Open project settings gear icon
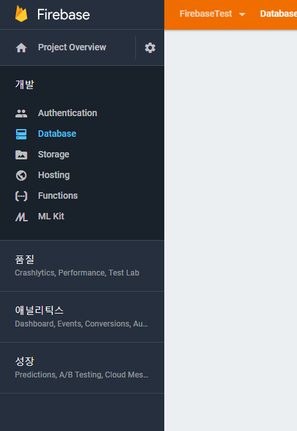The width and height of the screenshot is (297, 431). (150, 48)
